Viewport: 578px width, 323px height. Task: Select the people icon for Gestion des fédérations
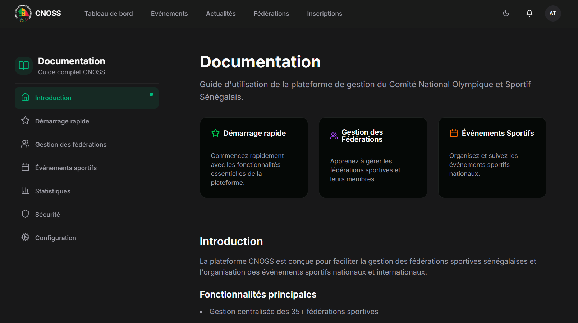point(25,144)
